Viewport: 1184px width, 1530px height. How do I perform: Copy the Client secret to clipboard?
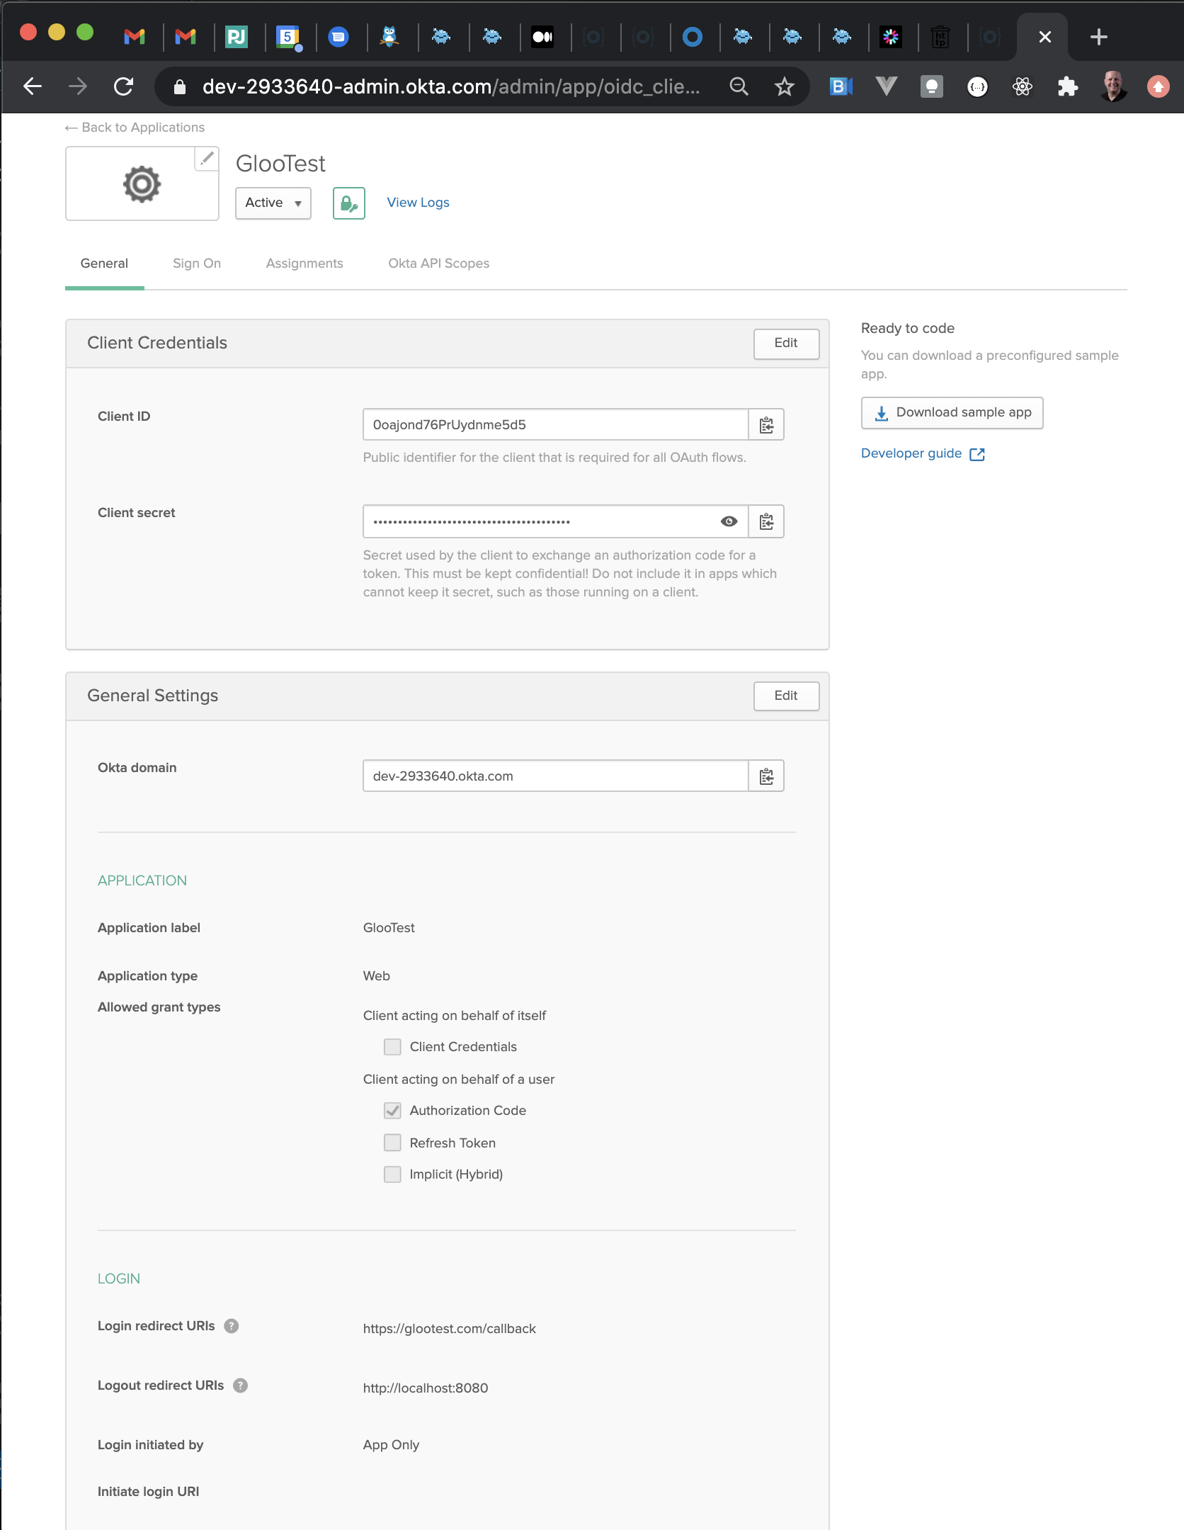(766, 522)
